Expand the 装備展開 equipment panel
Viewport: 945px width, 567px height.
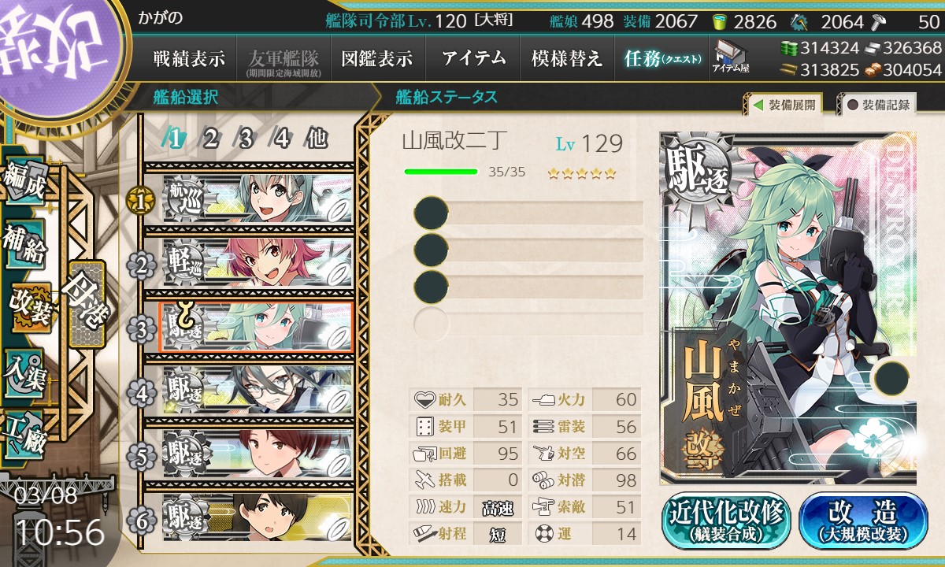pyautogui.click(x=783, y=105)
